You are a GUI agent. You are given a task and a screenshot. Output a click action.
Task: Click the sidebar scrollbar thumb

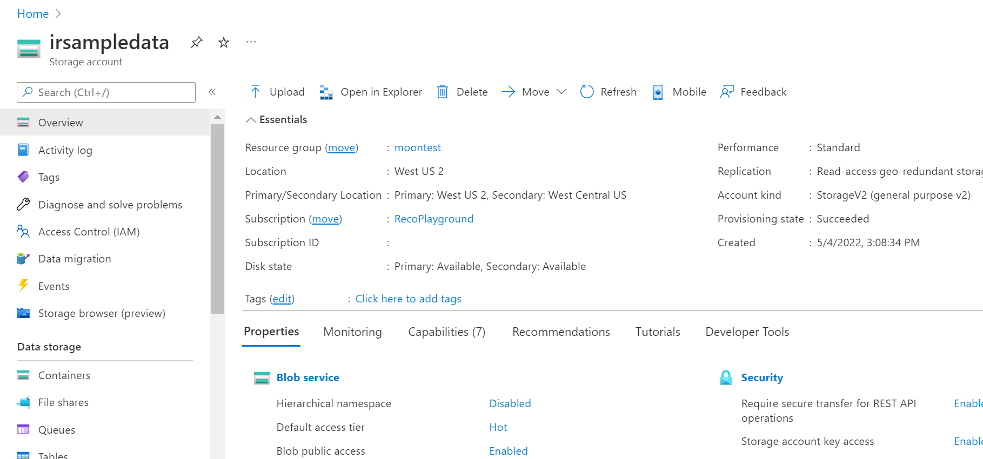tap(217, 219)
